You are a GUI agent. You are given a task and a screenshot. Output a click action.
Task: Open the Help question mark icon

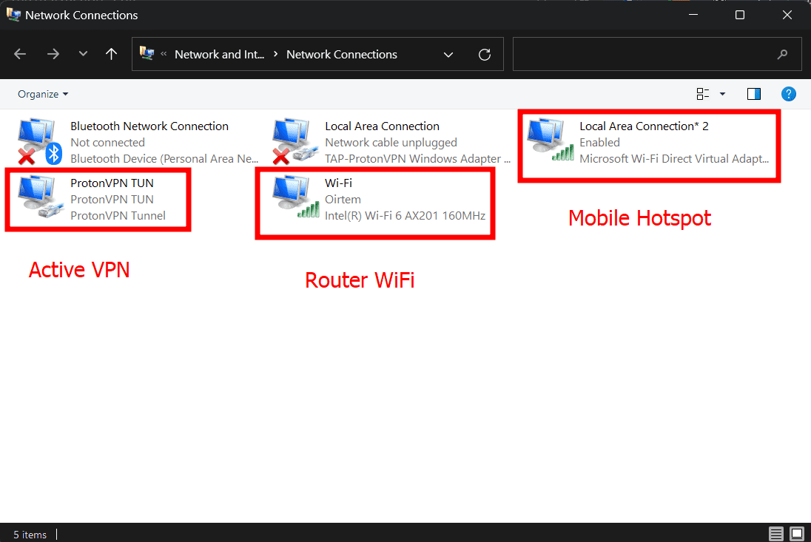[789, 94]
